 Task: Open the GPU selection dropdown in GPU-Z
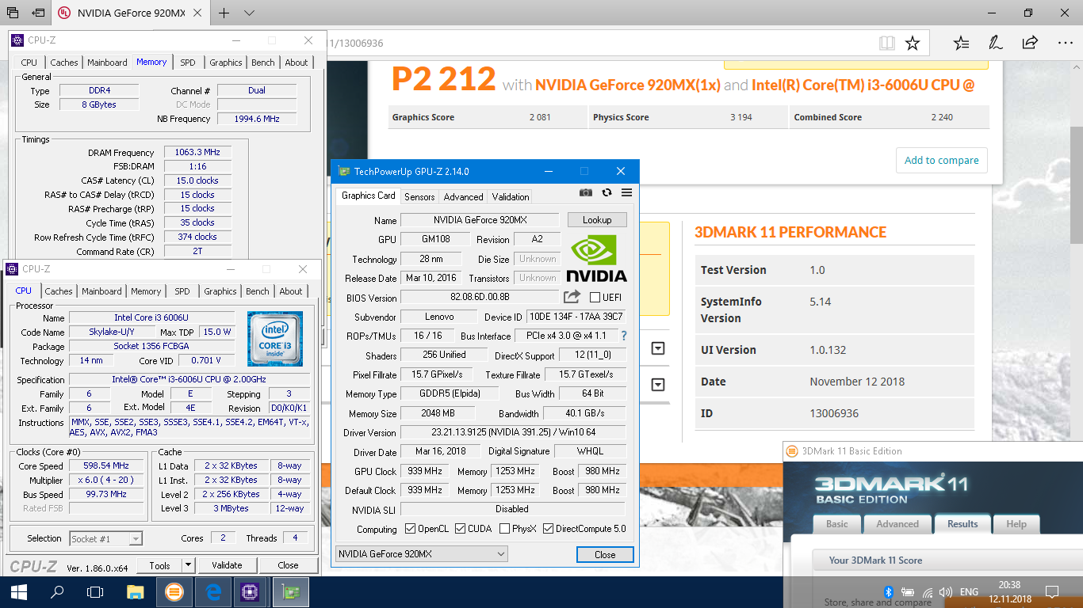point(422,554)
